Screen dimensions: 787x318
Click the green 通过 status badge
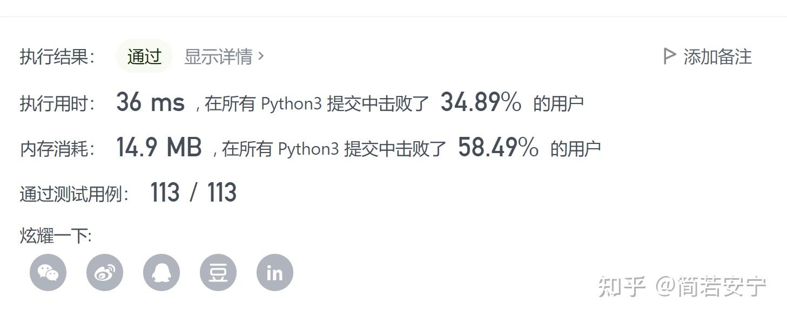144,56
